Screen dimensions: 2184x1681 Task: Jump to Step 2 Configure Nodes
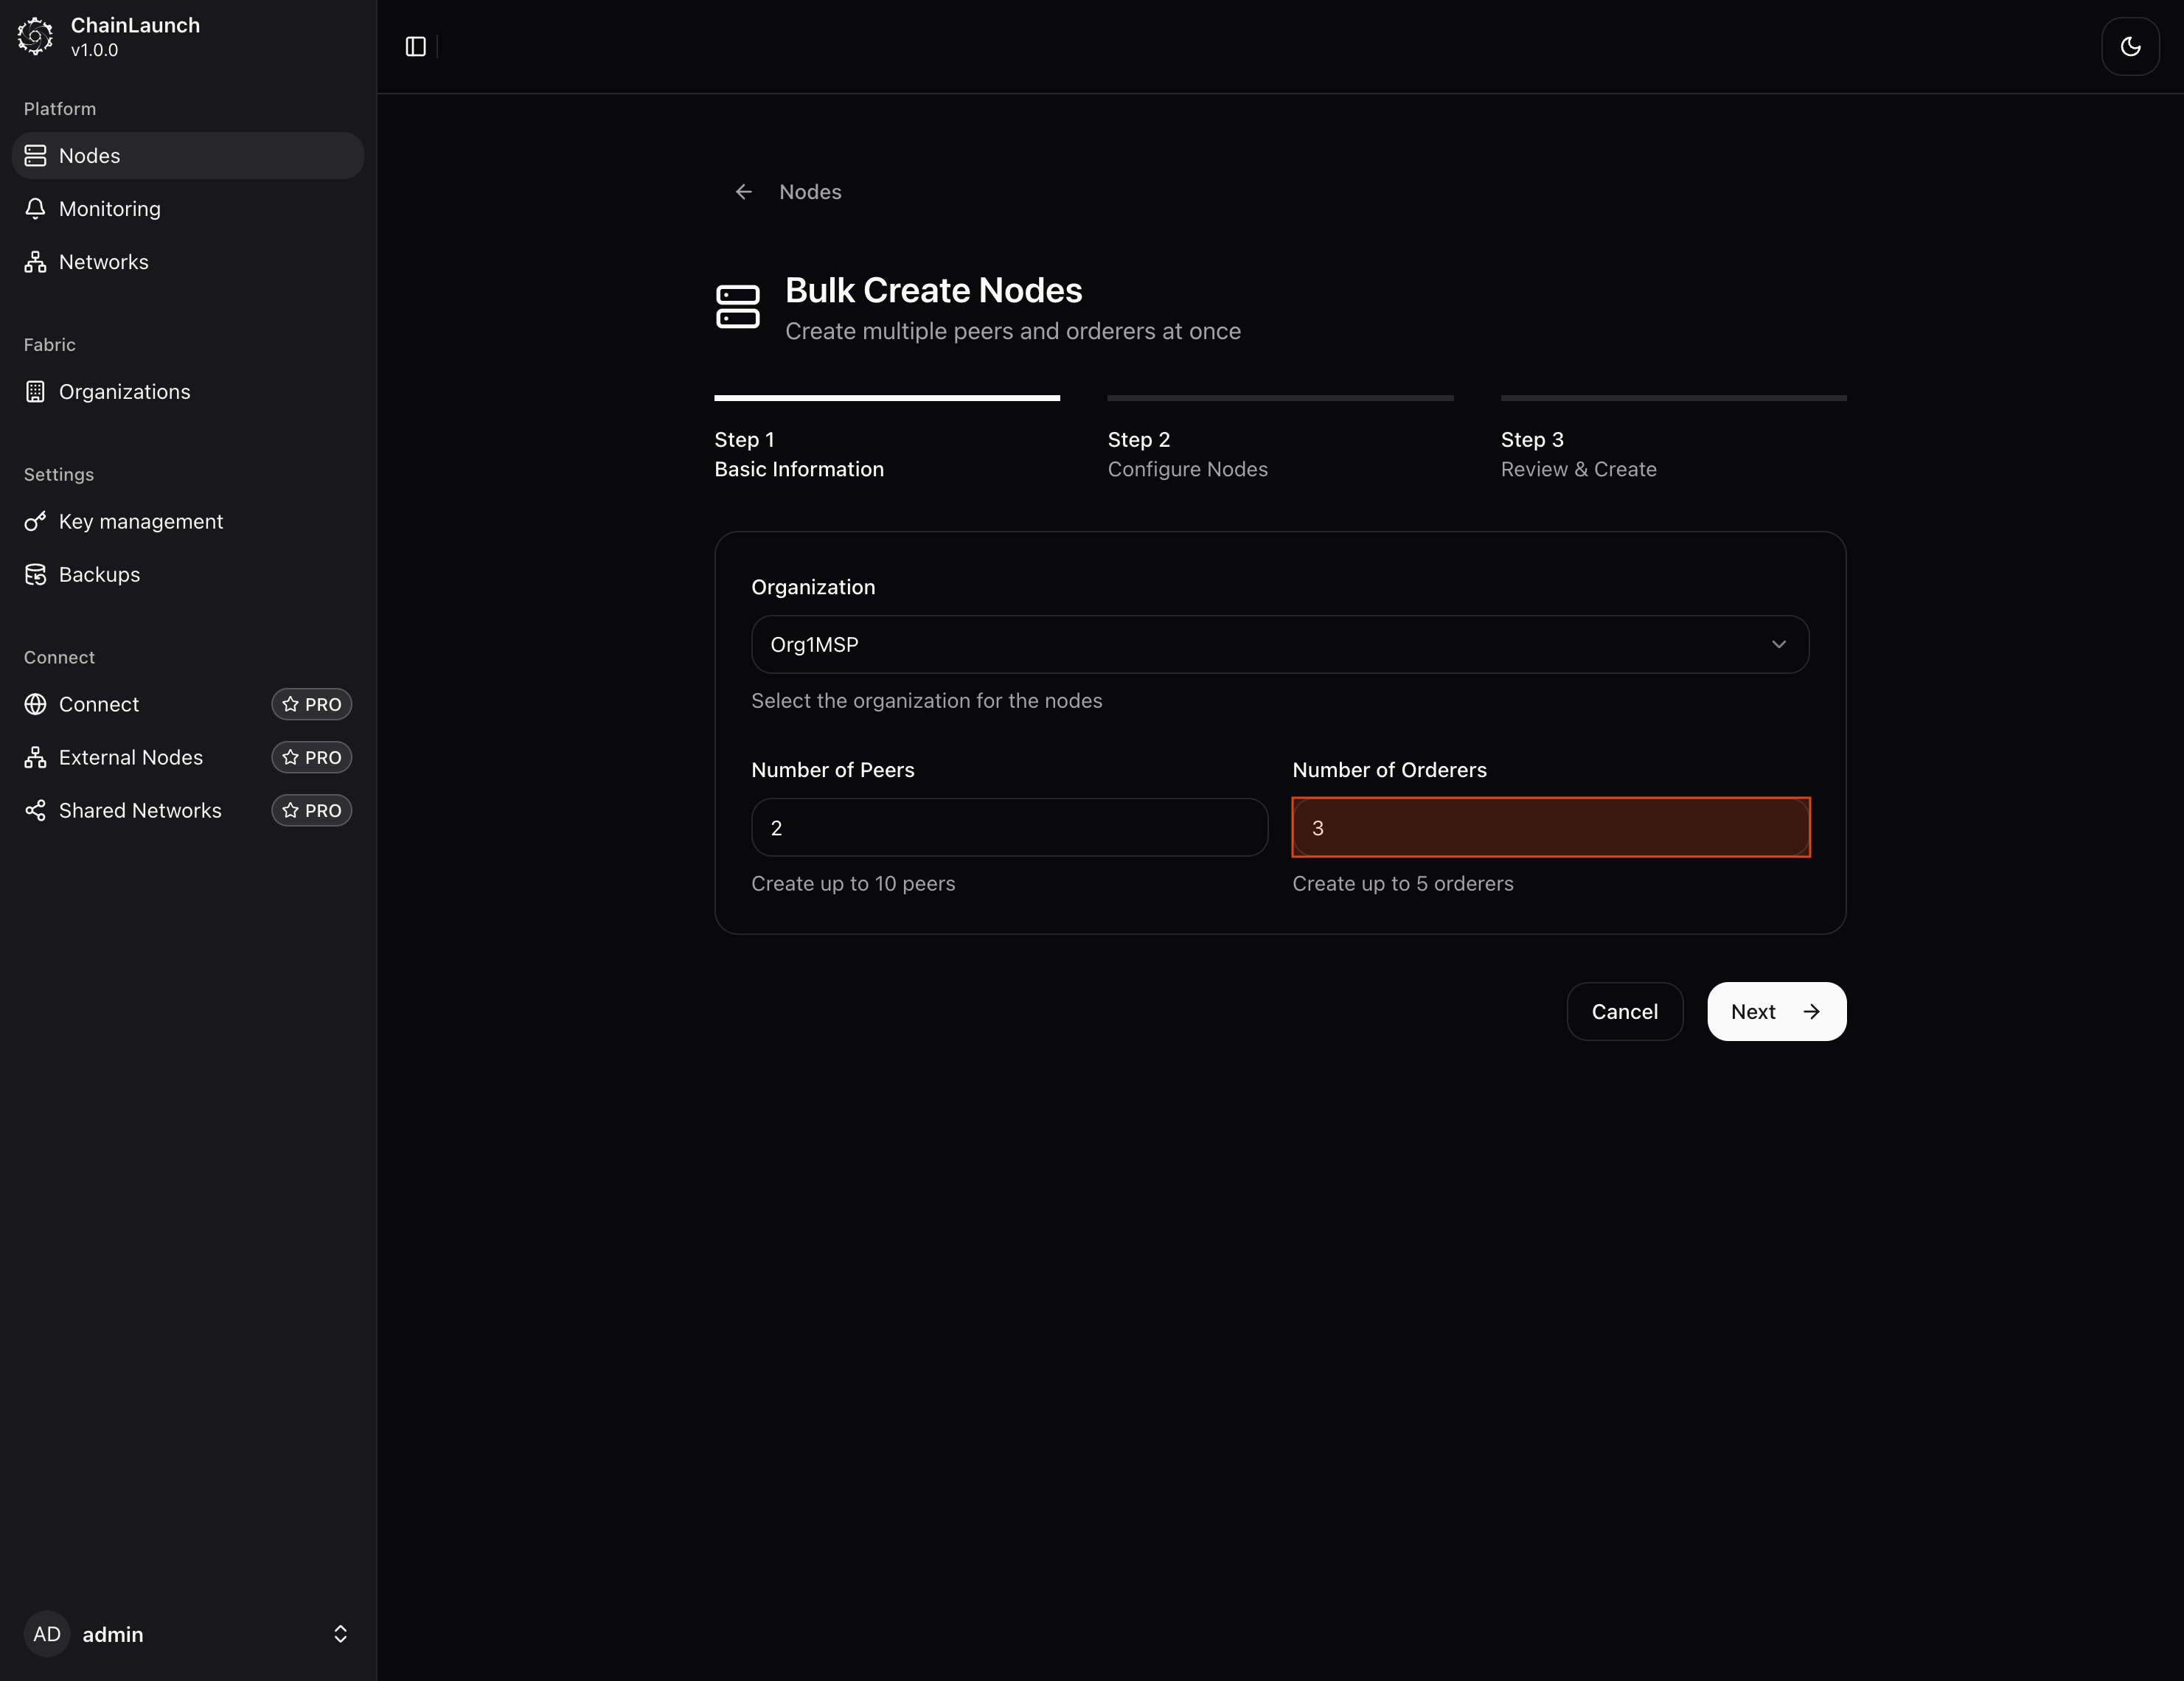pos(1187,455)
